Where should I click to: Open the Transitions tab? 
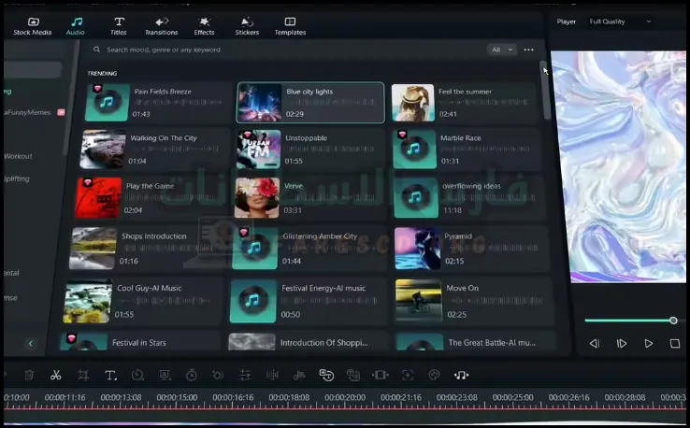[162, 25]
